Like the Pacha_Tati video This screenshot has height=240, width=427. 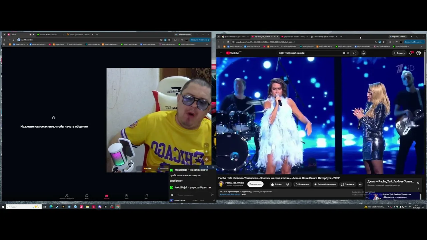[276, 184]
